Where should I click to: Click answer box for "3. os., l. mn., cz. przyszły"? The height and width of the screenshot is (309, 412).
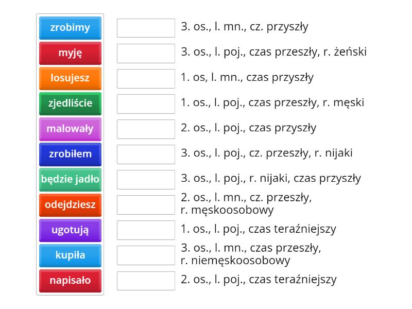(x=146, y=28)
